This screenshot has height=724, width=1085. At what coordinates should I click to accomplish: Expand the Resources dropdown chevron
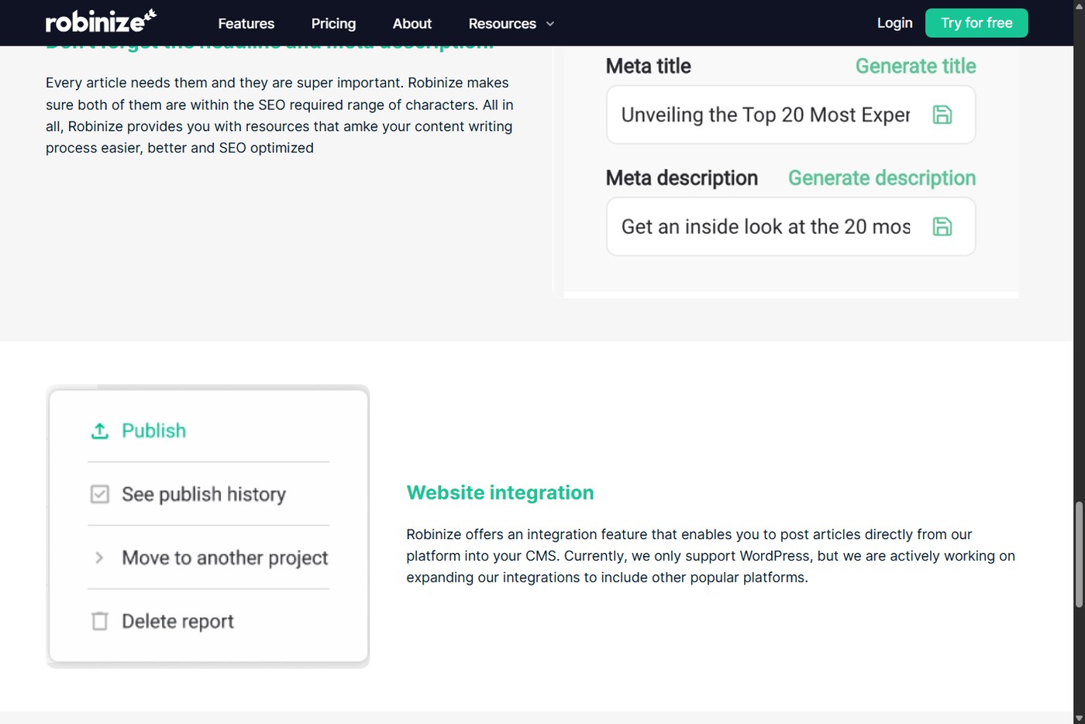click(550, 24)
